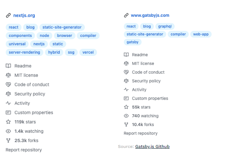The height and width of the screenshot is (154, 228).
Task: Click the pulse icon beside right Activity
Action: [126, 90]
